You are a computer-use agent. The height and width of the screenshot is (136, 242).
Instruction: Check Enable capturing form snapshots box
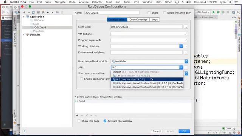(82, 79)
